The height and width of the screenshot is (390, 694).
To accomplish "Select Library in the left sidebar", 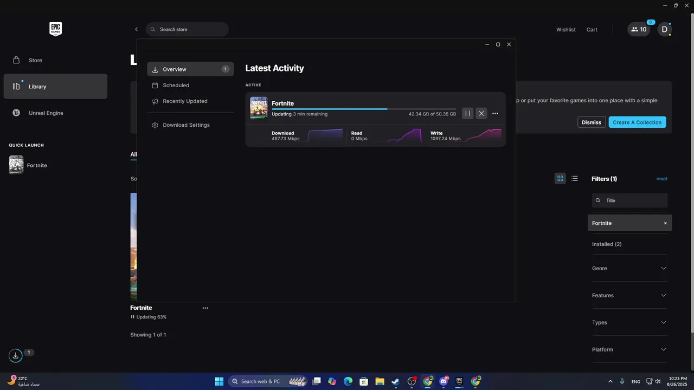I will 55,87.
